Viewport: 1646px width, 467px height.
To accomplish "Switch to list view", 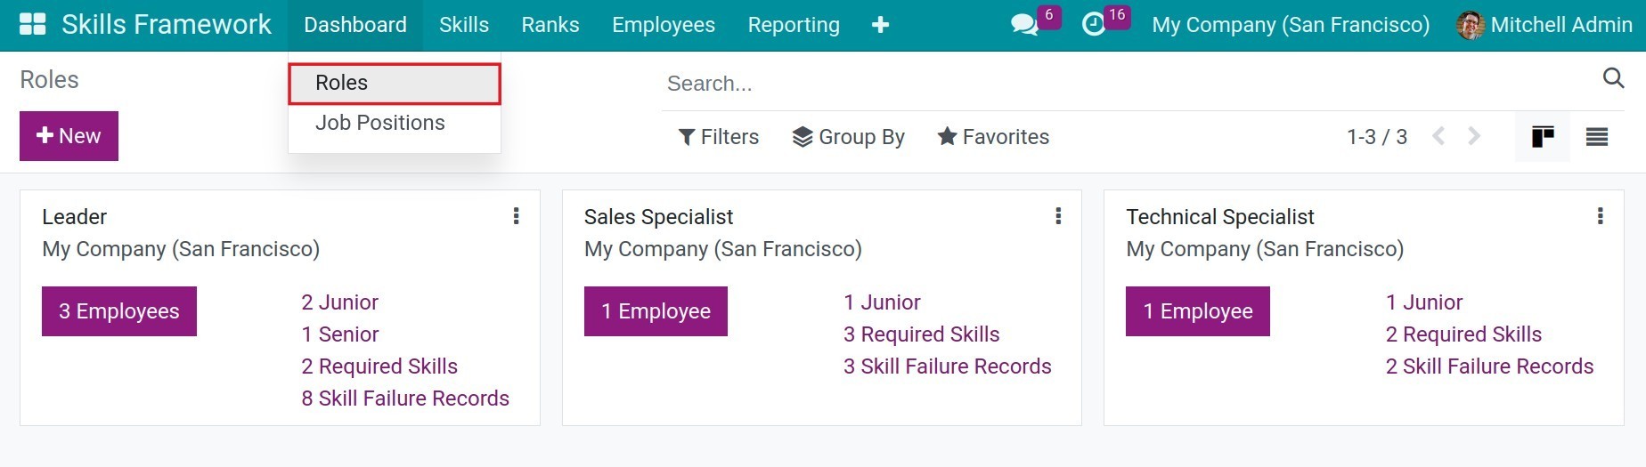I will click(x=1597, y=136).
